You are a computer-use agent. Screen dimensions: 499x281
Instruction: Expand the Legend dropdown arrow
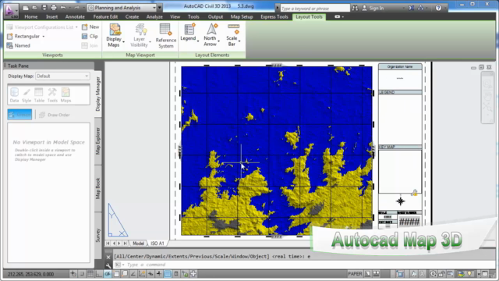click(x=198, y=41)
